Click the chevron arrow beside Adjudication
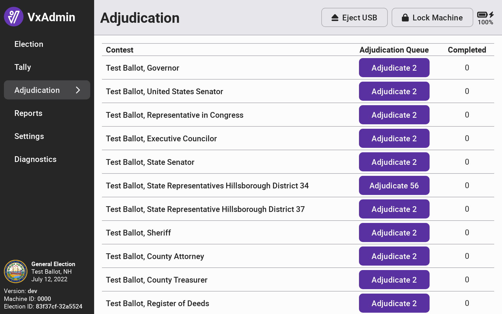This screenshot has height=314, width=502. pos(78,90)
